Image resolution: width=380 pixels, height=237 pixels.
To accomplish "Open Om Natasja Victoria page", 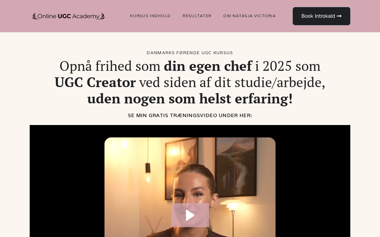I will [x=249, y=16].
